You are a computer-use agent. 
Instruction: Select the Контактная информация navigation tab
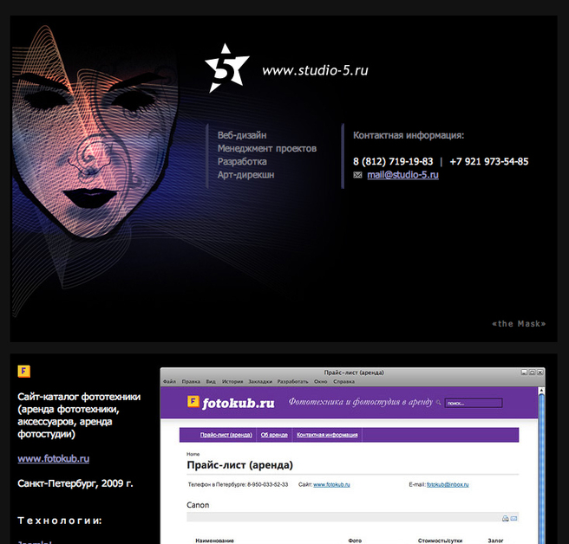click(x=327, y=435)
